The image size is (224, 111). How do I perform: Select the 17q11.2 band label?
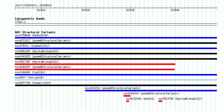pos(20,22)
